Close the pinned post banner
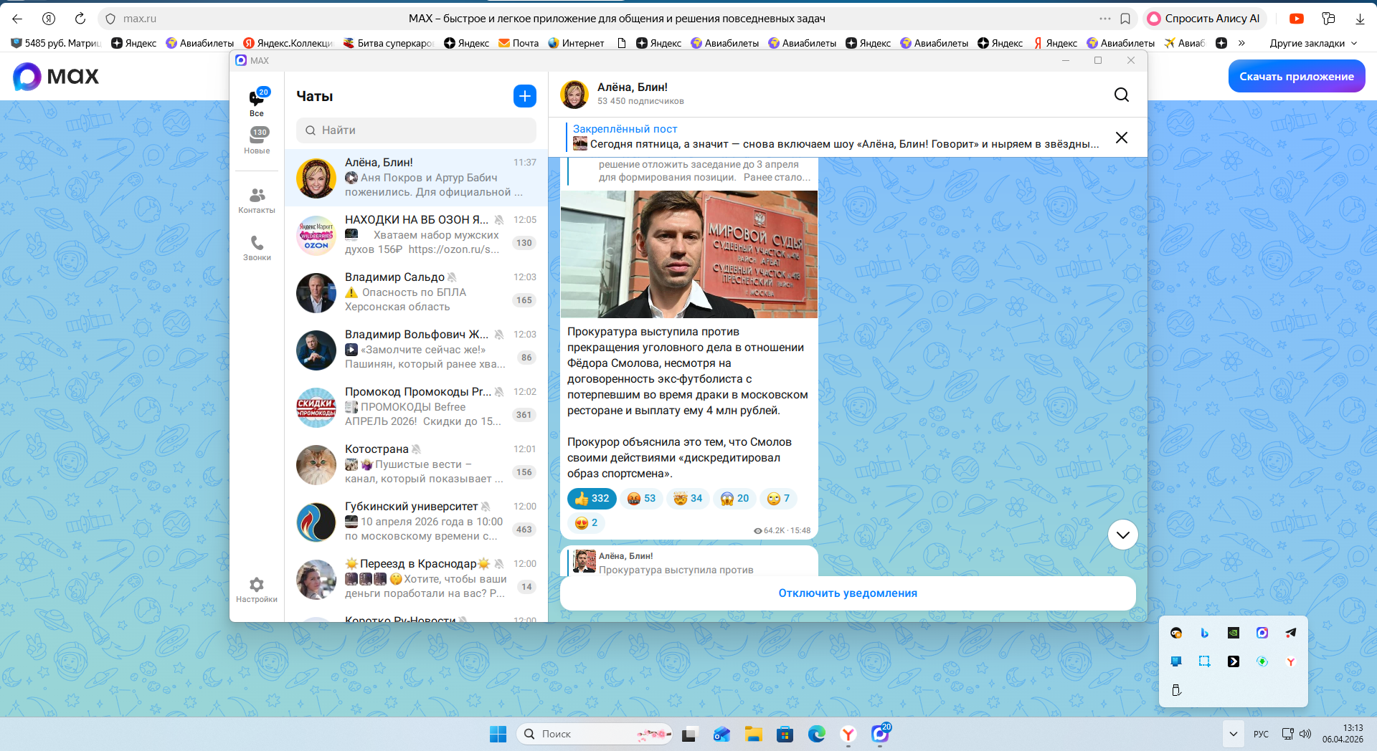This screenshot has height=751, width=1377. pos(1122,138)
